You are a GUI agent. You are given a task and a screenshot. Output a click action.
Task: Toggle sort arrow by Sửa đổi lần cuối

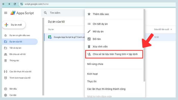(x=171, y=29)
